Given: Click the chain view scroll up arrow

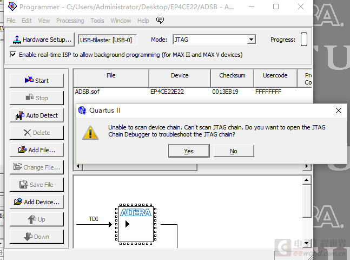Looking at the screenshot, I should tap(307, 180).
